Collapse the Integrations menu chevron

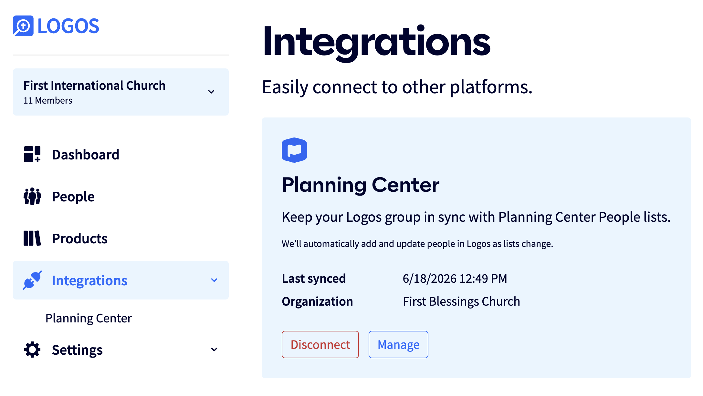(x=214, y=280)
